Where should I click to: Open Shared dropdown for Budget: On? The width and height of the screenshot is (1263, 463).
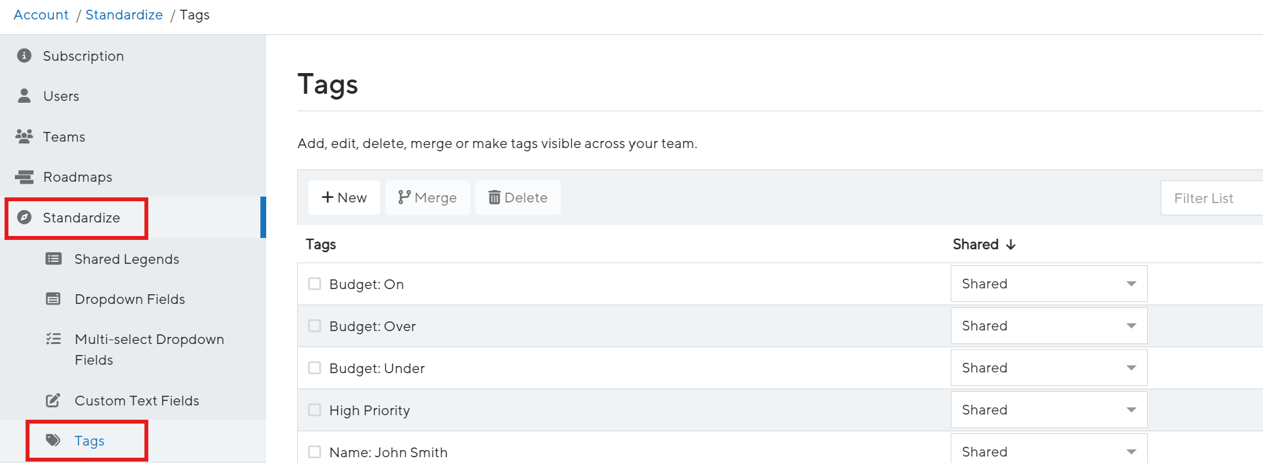coord(1049,284)
